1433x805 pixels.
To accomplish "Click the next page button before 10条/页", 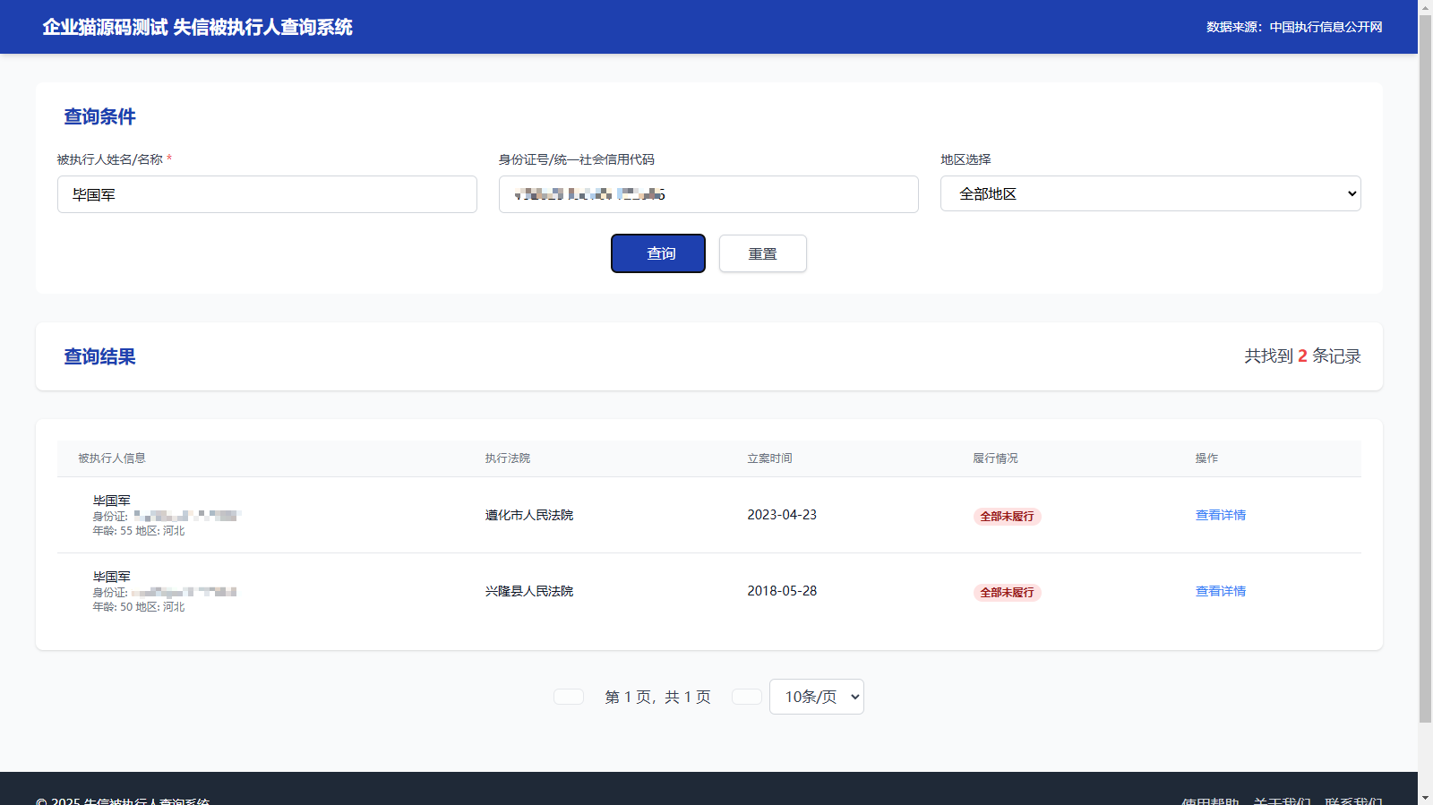I will (746, 697).
